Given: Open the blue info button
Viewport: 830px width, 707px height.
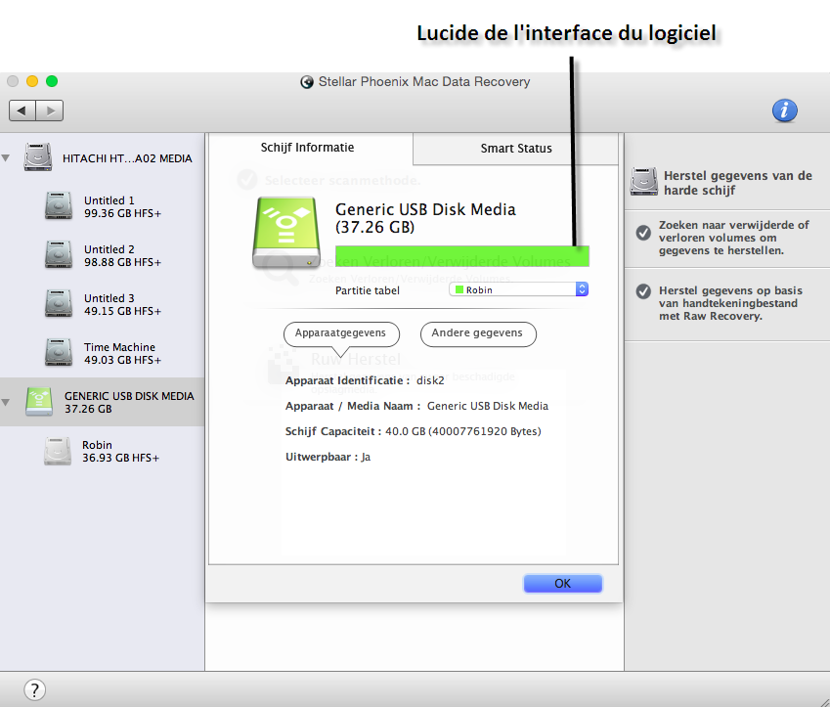Looking at the screenshot, I should tap(784, 110).
